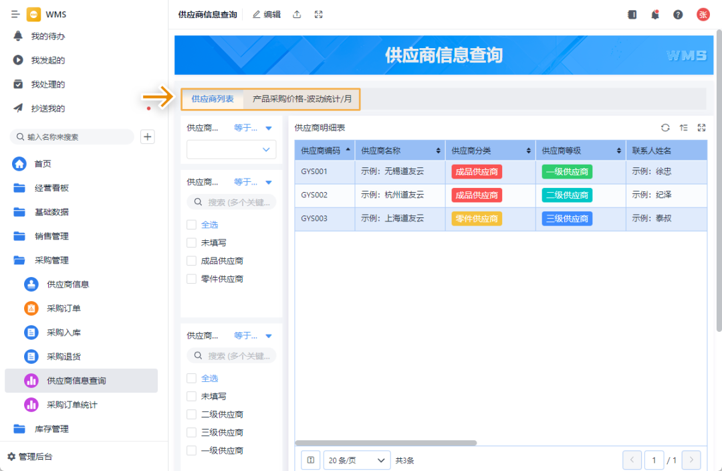Go to next page arrow in pagination
722x471 pixels.
click(691, 460)
